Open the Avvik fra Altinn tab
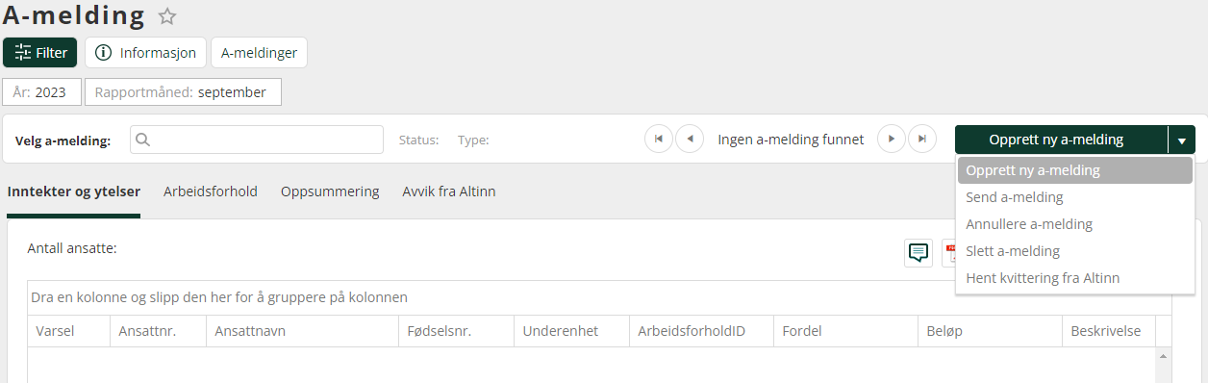 coord(449,191)
